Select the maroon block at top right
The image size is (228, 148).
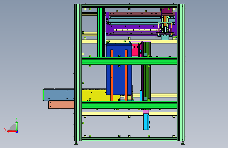[x=167, y=11]
